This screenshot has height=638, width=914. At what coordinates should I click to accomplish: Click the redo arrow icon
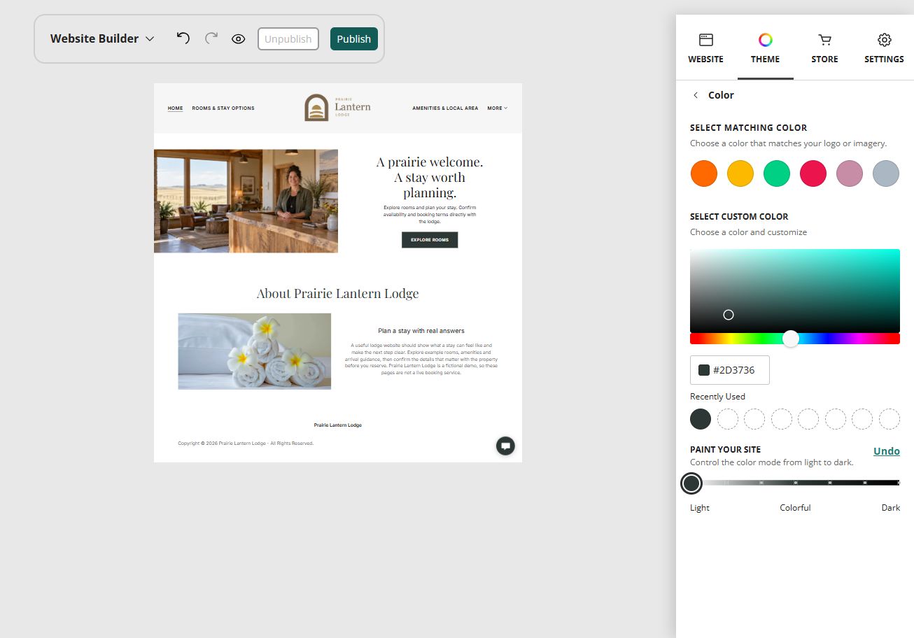211,38
